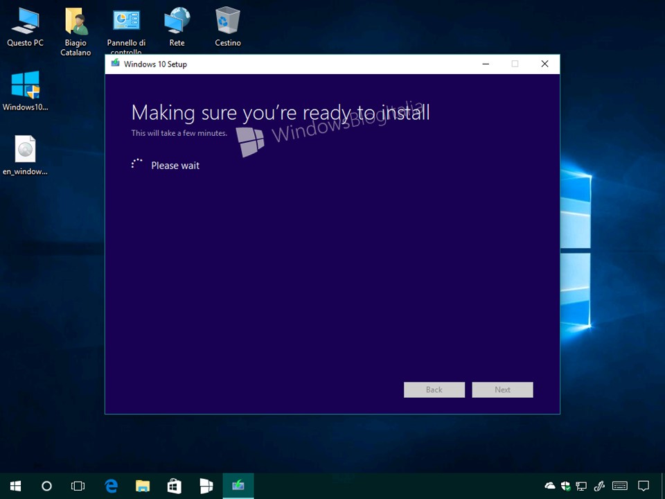Screen dimensions: 665x499
Task: Select the Biagio Catalano user folder icon
Action: [x=76, y=31]
